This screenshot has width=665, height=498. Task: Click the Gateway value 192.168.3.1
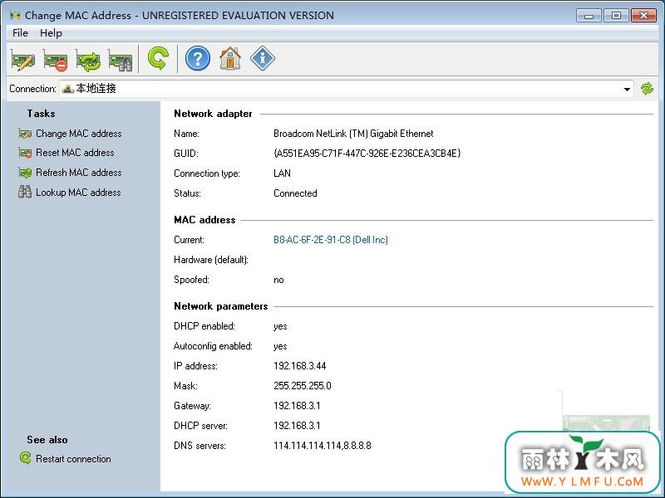[297, 406]
